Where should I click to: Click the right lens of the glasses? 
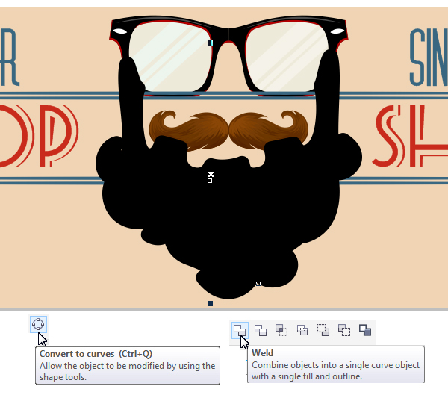284,56
